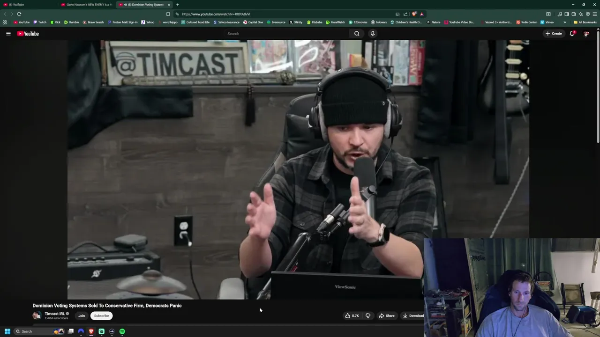Open the Proton Mail Sign-in bookmark
The height and width of the screenshot is (337, 600).
[x=123, y=22]
